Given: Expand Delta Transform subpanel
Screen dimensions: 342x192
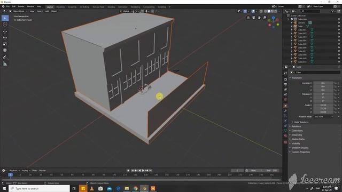Looking at the screenshot, I should (x=301, y=122).
